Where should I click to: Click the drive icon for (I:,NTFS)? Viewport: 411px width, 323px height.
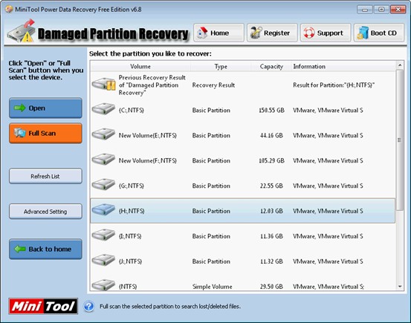pos(103,234)
